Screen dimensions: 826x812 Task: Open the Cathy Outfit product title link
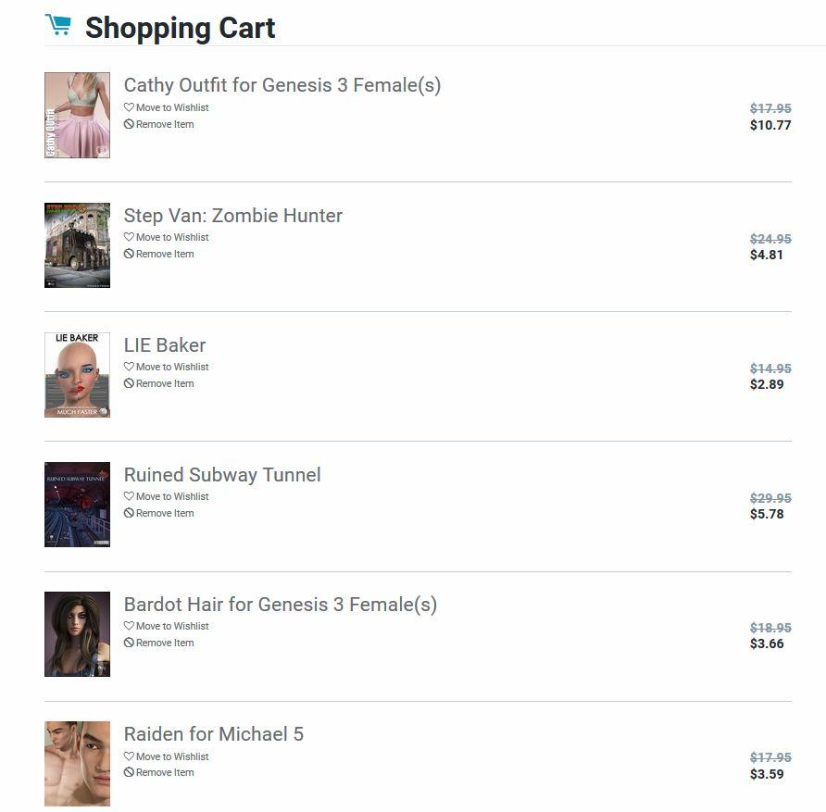[x=282, y=85]
